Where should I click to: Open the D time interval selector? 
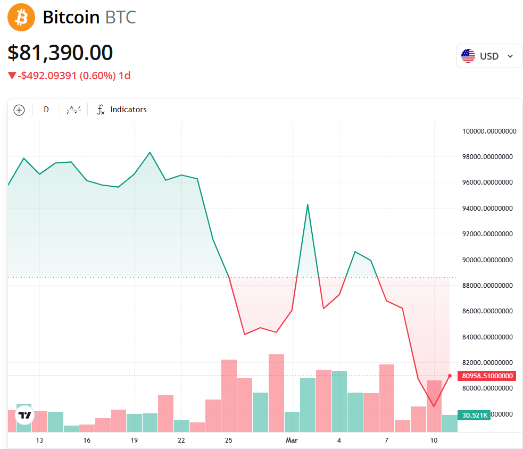[46, 110]
